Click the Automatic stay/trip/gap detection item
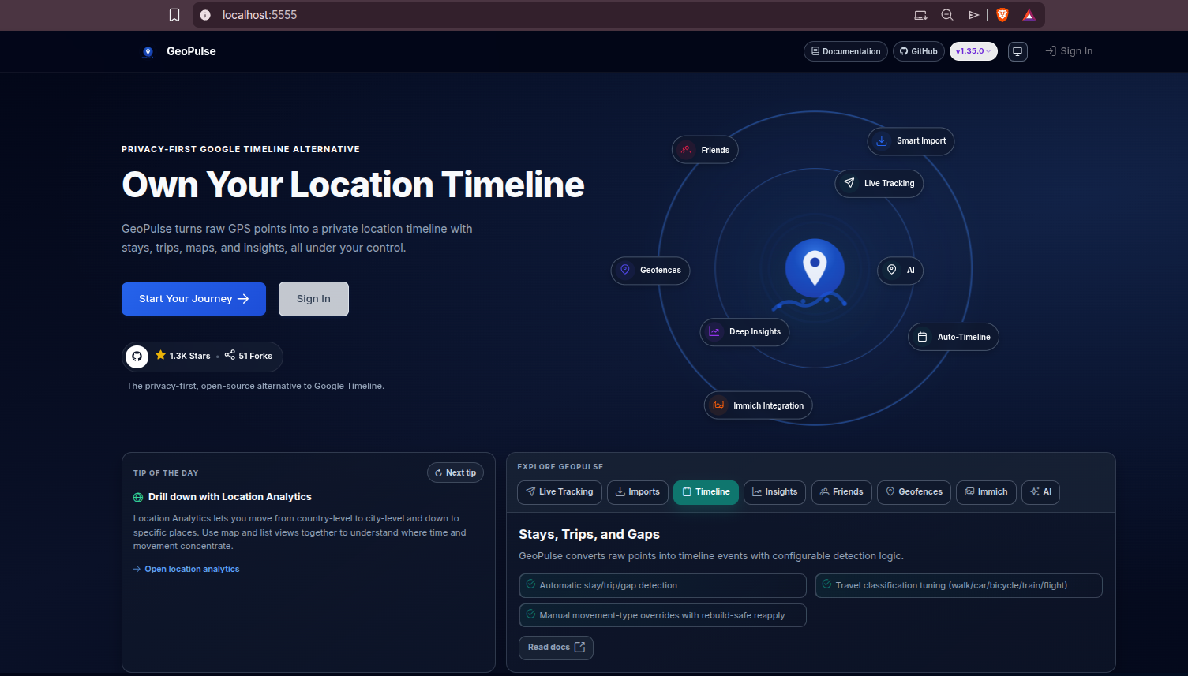Viewport: 1188px width, 676px height. (662, 586)
